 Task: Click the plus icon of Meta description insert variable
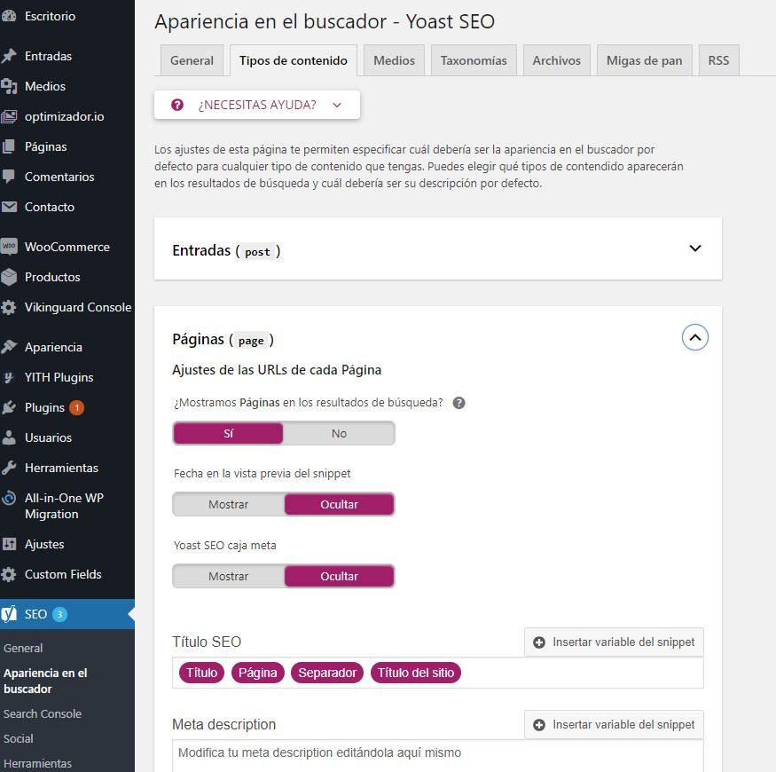(539, 725)
